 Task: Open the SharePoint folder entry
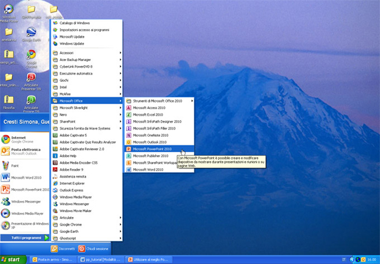(87, 121)
